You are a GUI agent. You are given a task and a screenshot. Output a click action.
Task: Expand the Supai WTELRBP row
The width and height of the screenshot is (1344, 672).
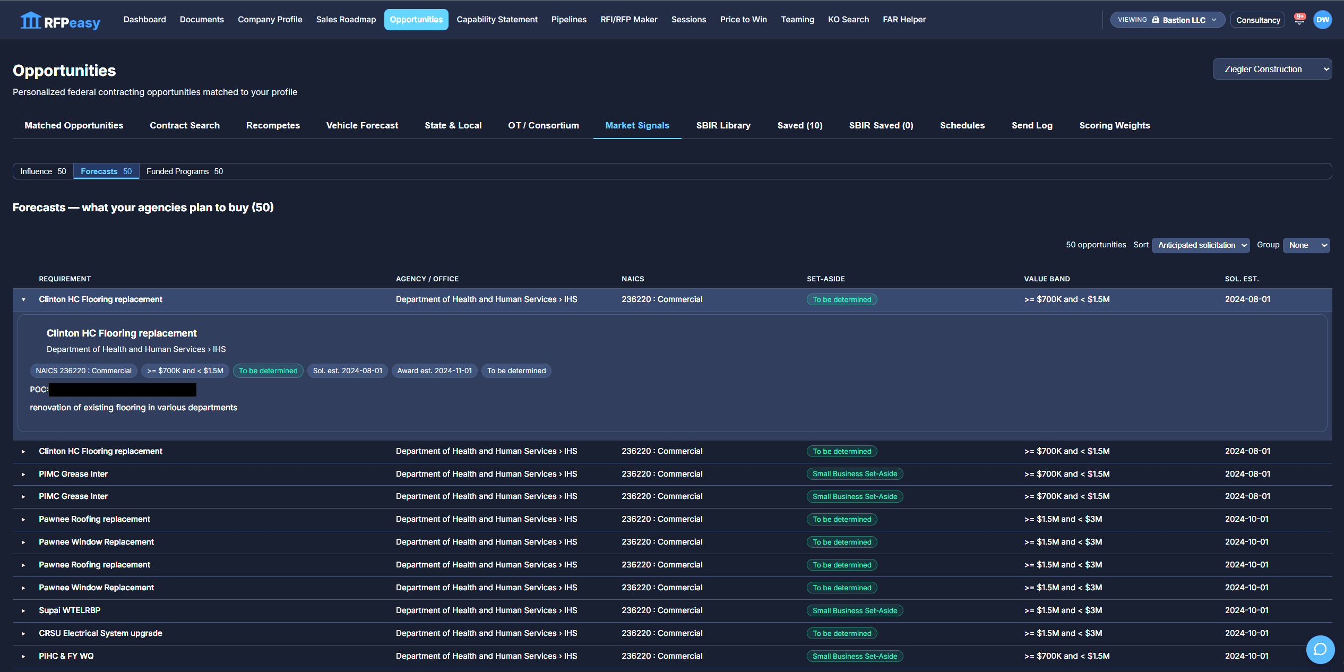point(23,611)
